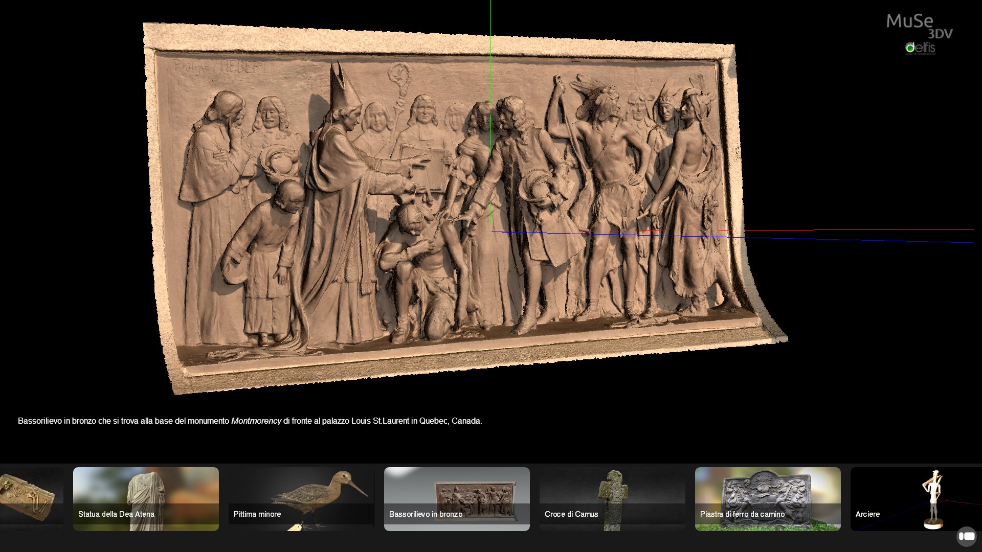This screenshot has height=552, width=982.
Task: Click the italic word "Montmorency" in description
Action: click(256, 421)
